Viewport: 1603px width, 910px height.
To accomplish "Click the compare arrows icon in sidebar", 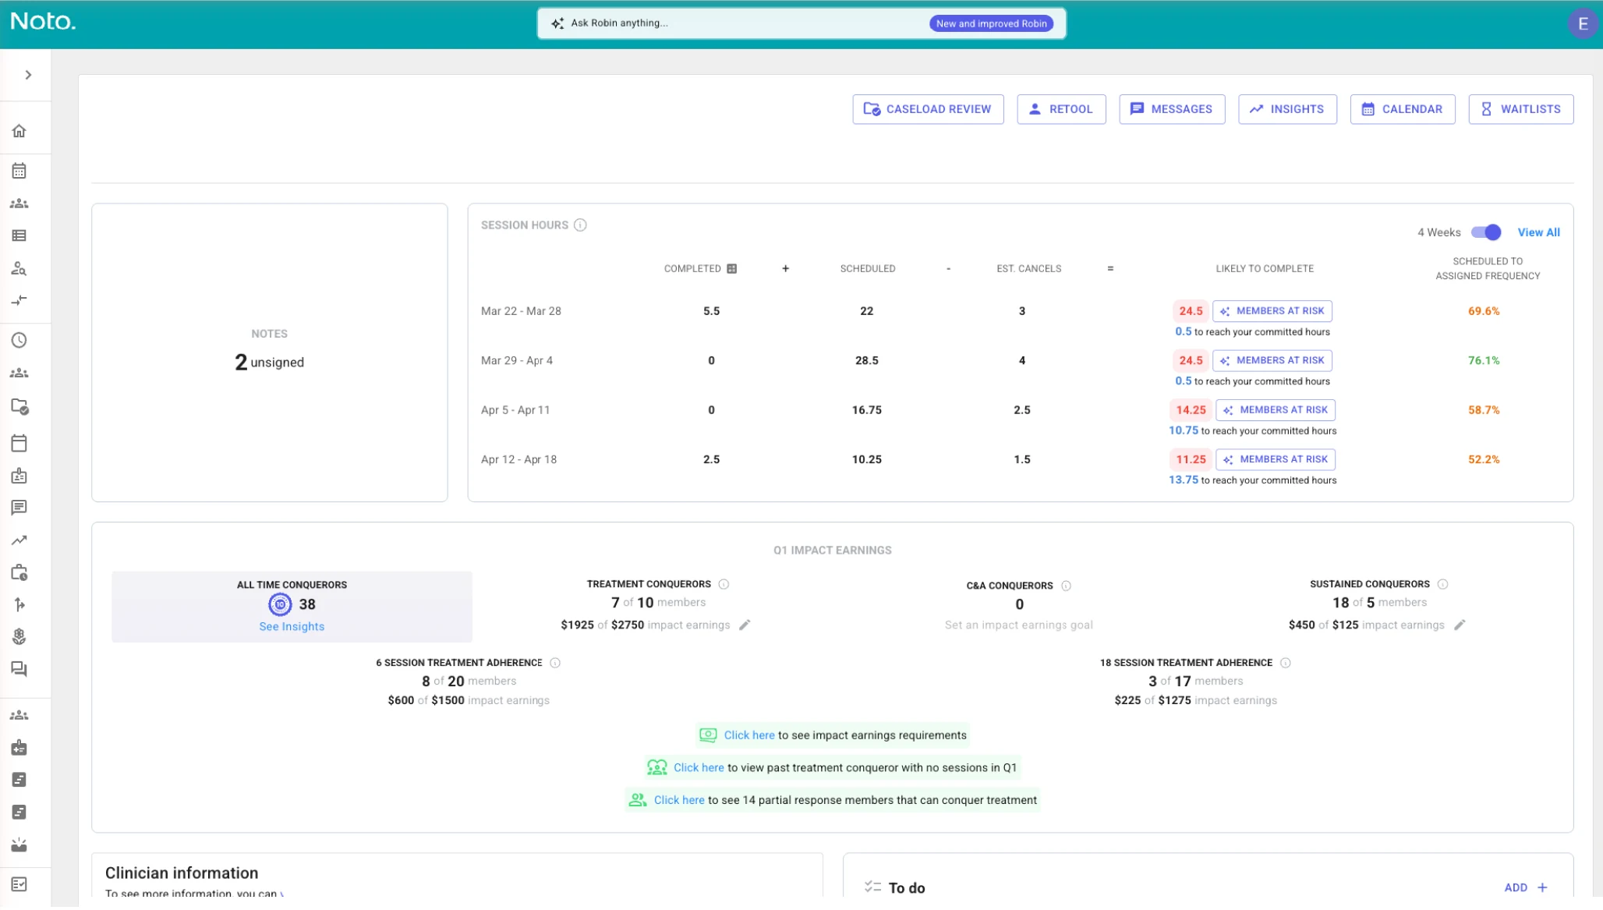I will [x=19, y=300].
